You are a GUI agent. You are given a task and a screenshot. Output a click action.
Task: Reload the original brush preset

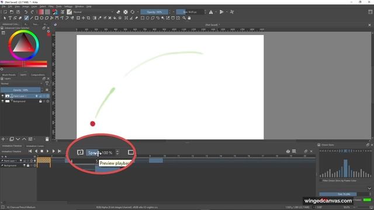[x=133, y=12]
